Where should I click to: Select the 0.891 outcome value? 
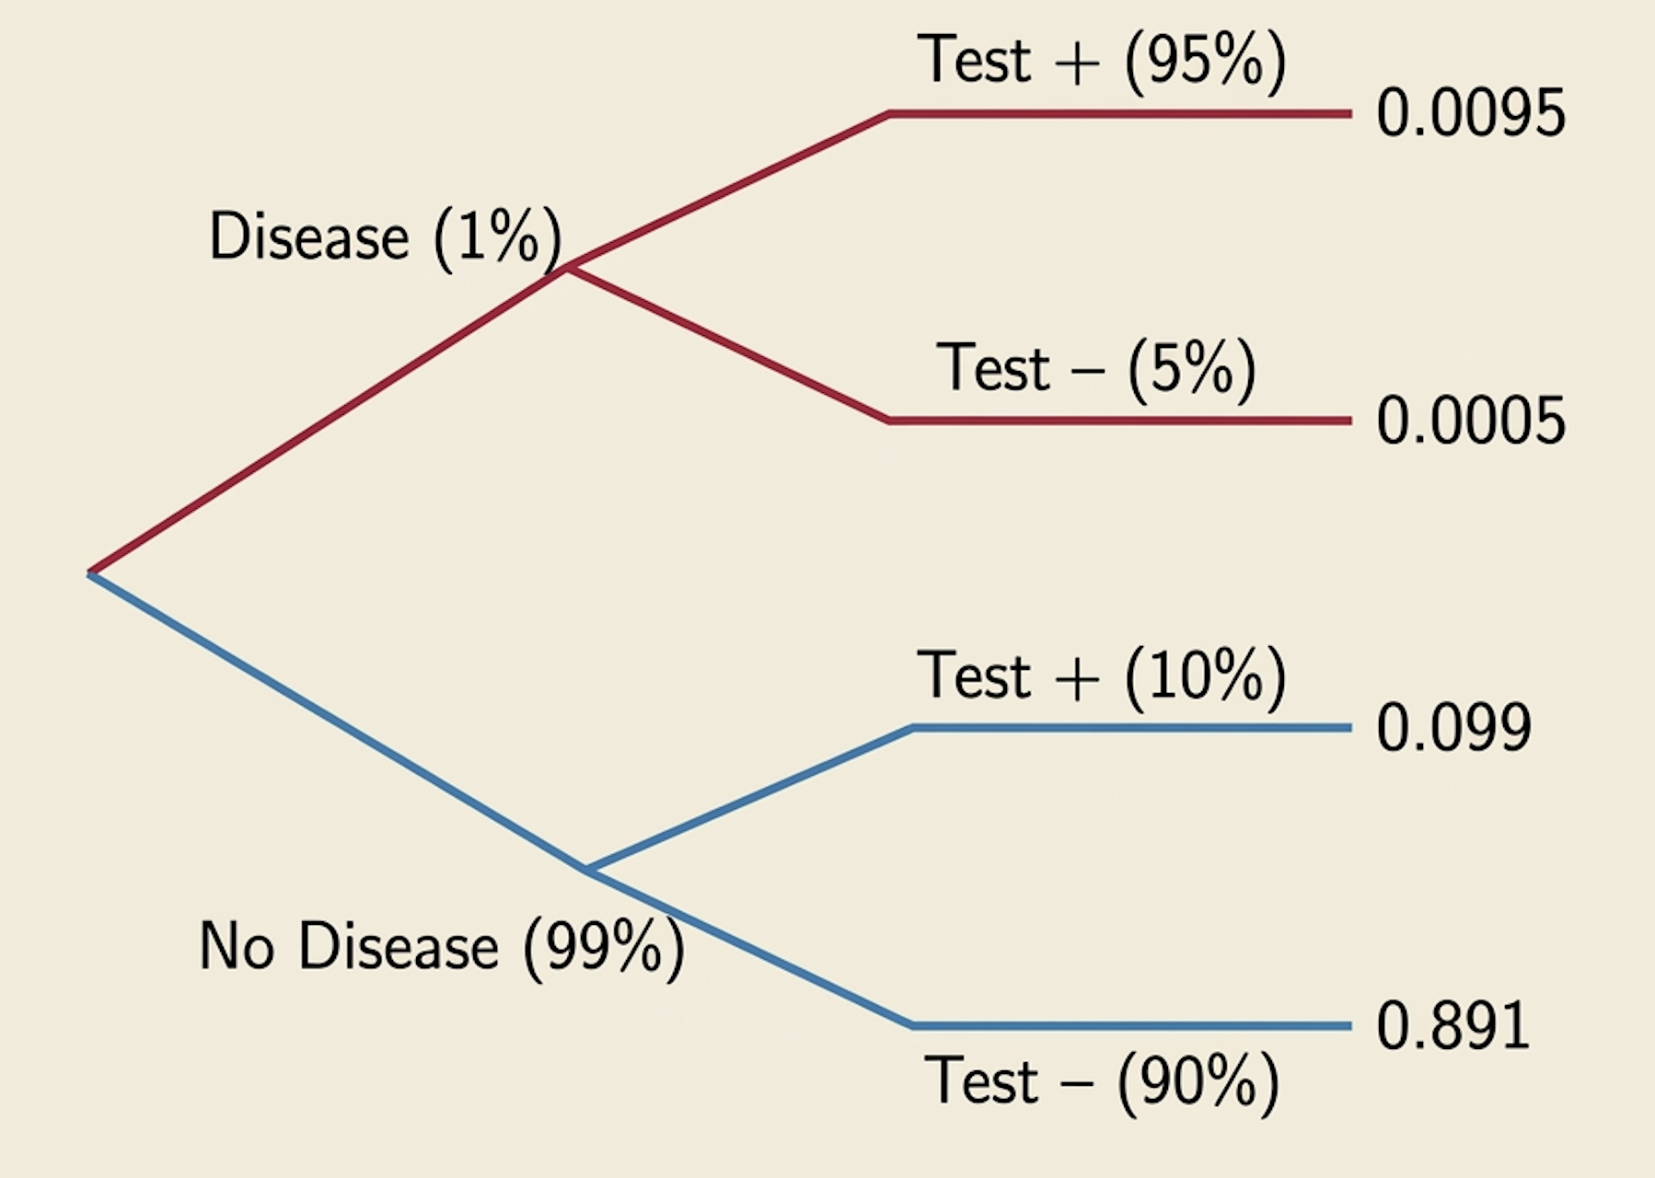click(1452, 1026)
